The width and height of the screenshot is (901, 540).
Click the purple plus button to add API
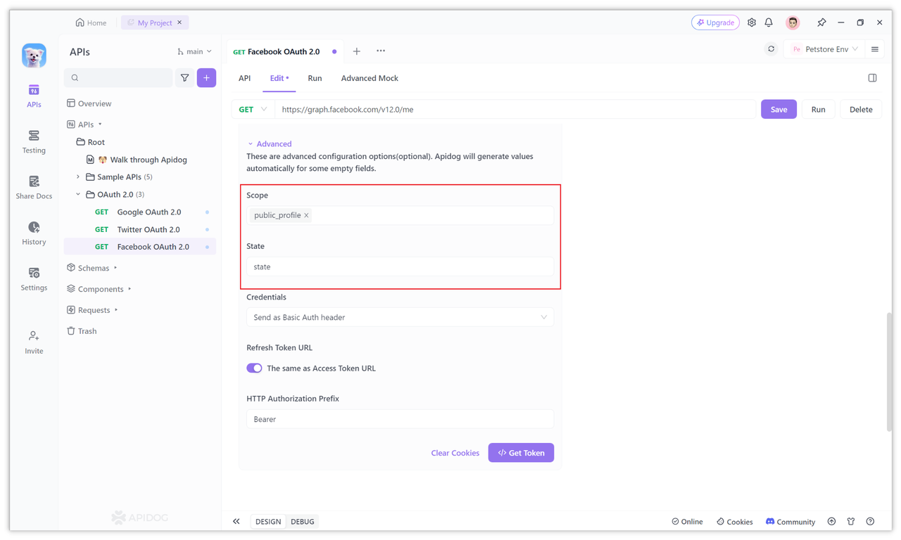pos(206,78)
